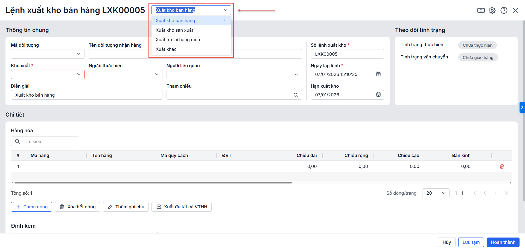Screen dimensions: 525x249
Task: Select the Xuất kho sản xuất option
Action: tap(174, 30)
